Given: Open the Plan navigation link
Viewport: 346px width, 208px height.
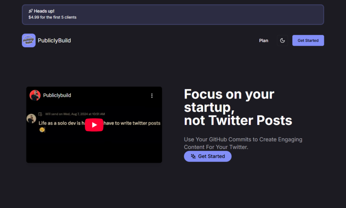Looking at the screenshot, I should [x=264, y=41].
